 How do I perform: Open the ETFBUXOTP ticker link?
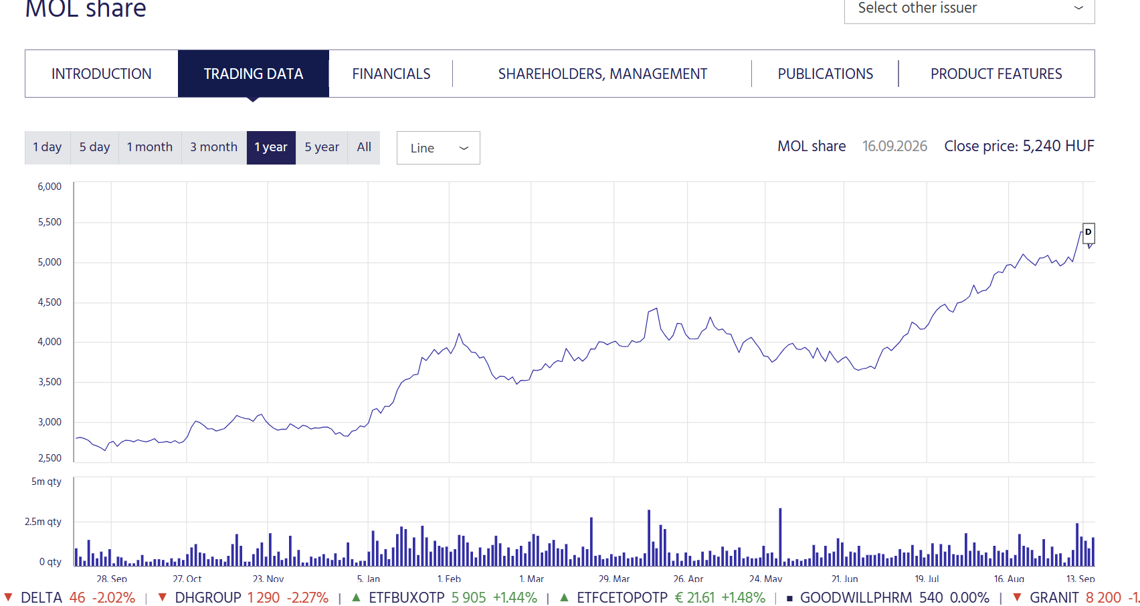click(x=407, y=597)
